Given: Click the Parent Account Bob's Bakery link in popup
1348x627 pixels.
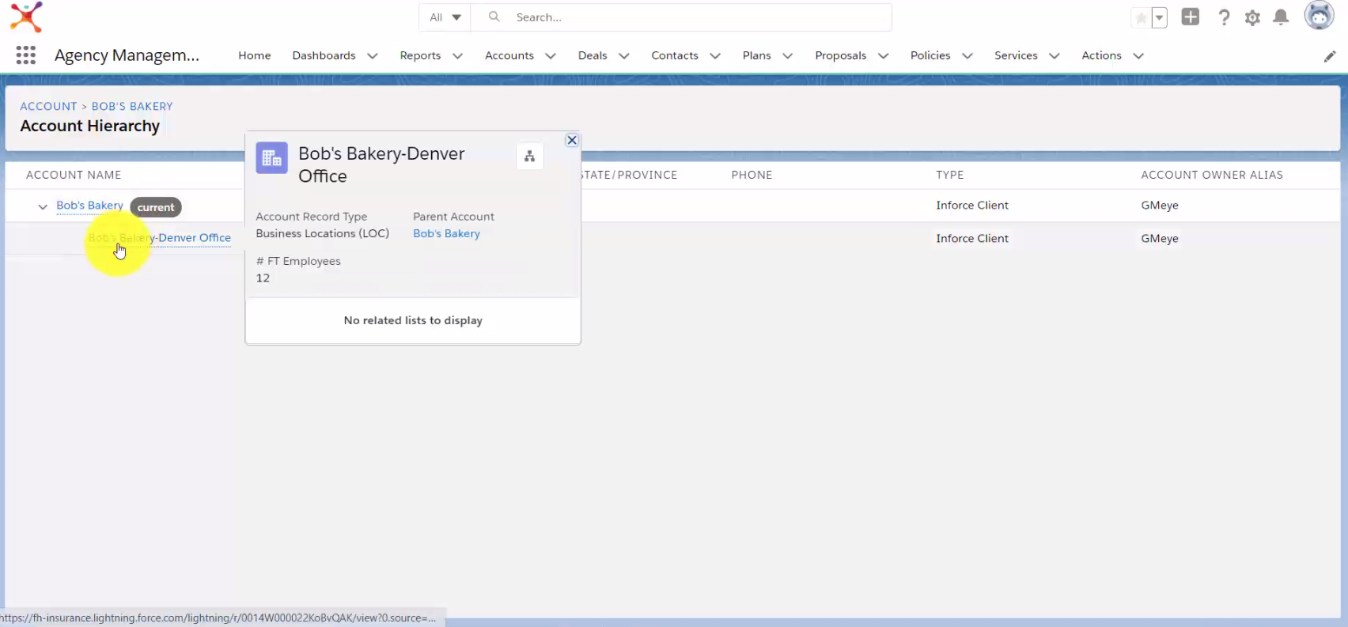Looking at the screenshot, I should pyautogui.click(x=446, y=234).
